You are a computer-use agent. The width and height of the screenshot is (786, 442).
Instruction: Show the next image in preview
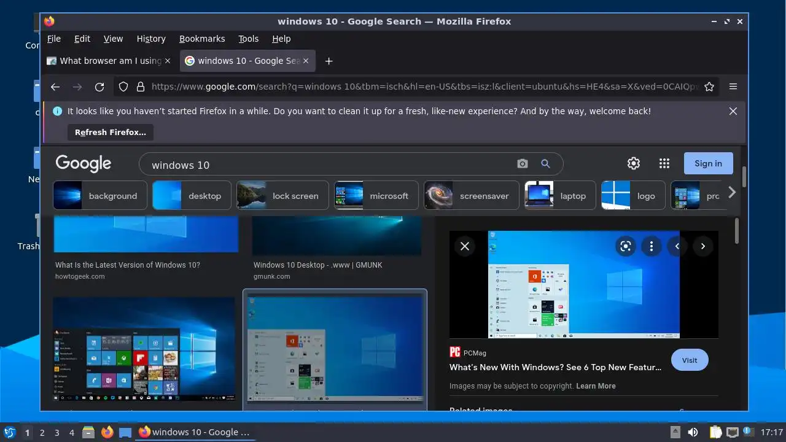coord(703,246)
